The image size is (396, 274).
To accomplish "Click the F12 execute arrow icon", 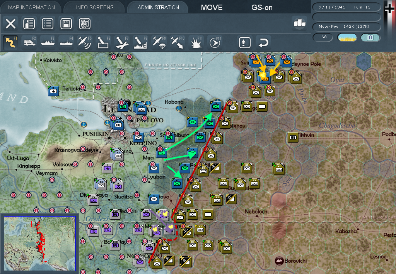I will point(214,42).
